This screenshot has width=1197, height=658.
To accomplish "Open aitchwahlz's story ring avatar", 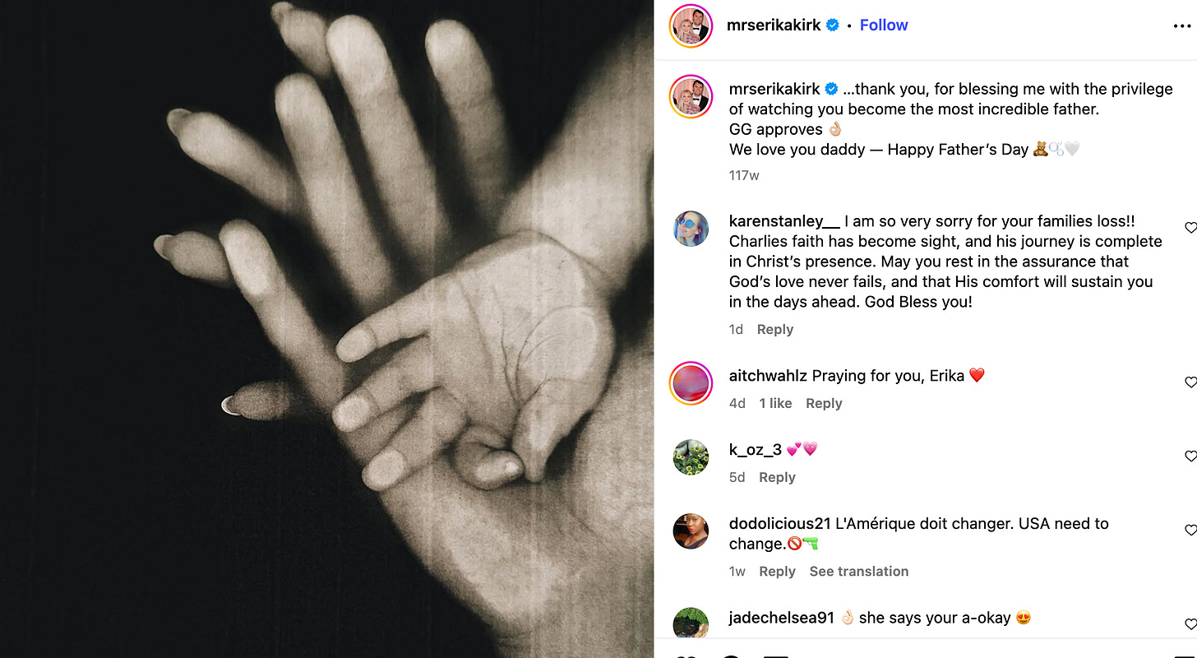I will pos(691,382).
